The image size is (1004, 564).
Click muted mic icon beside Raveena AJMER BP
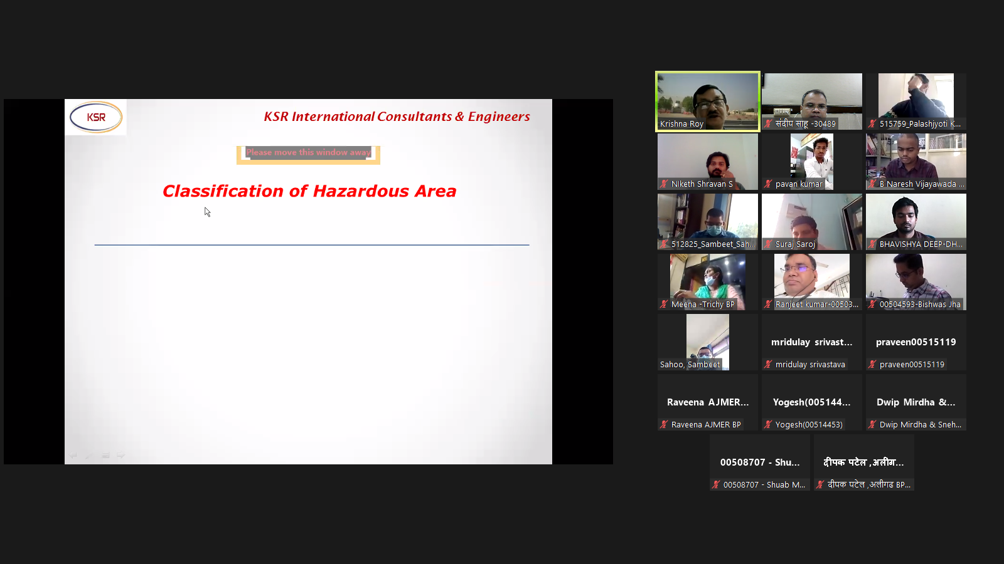[664, 425]
